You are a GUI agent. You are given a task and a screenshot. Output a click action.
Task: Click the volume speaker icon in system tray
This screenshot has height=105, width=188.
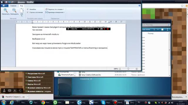(172, 103)
